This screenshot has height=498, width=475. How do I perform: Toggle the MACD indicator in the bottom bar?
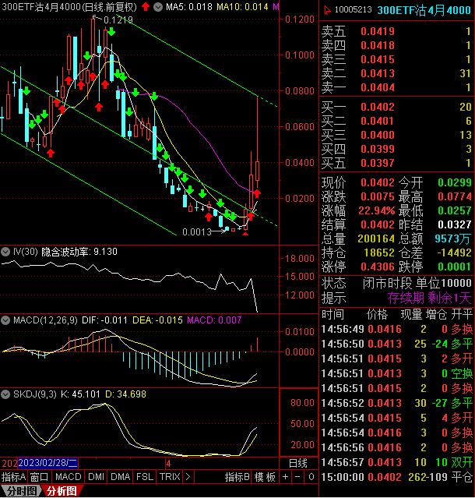tap(68, 476)
